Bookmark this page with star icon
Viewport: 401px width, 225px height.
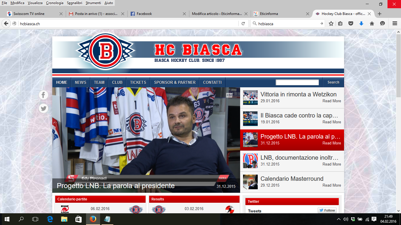(331, 24)
